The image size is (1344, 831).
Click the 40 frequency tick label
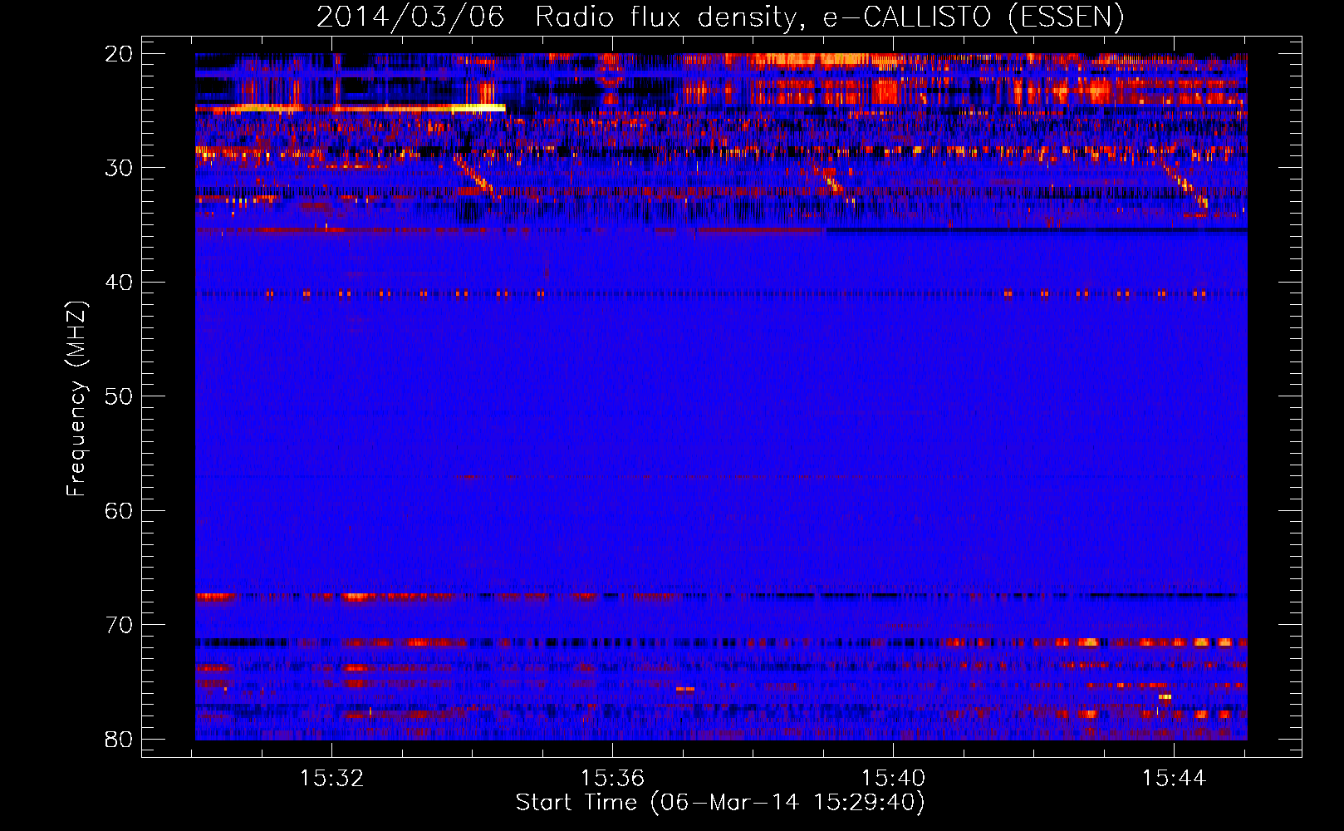pos(119,283)
